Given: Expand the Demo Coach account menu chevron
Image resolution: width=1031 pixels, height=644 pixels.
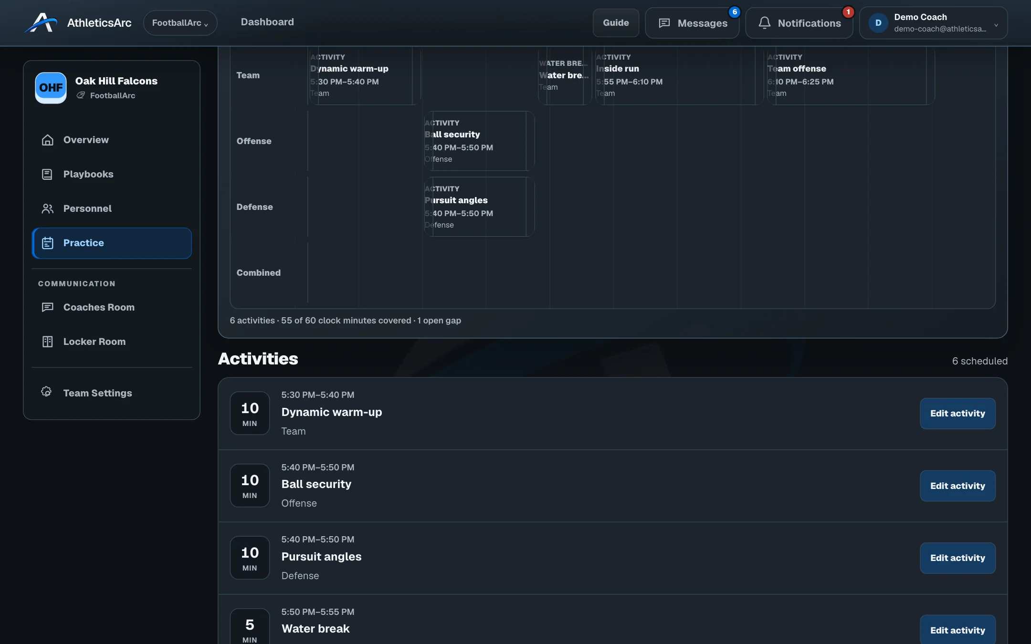Looking at the screenshot, I should point(996,25).
